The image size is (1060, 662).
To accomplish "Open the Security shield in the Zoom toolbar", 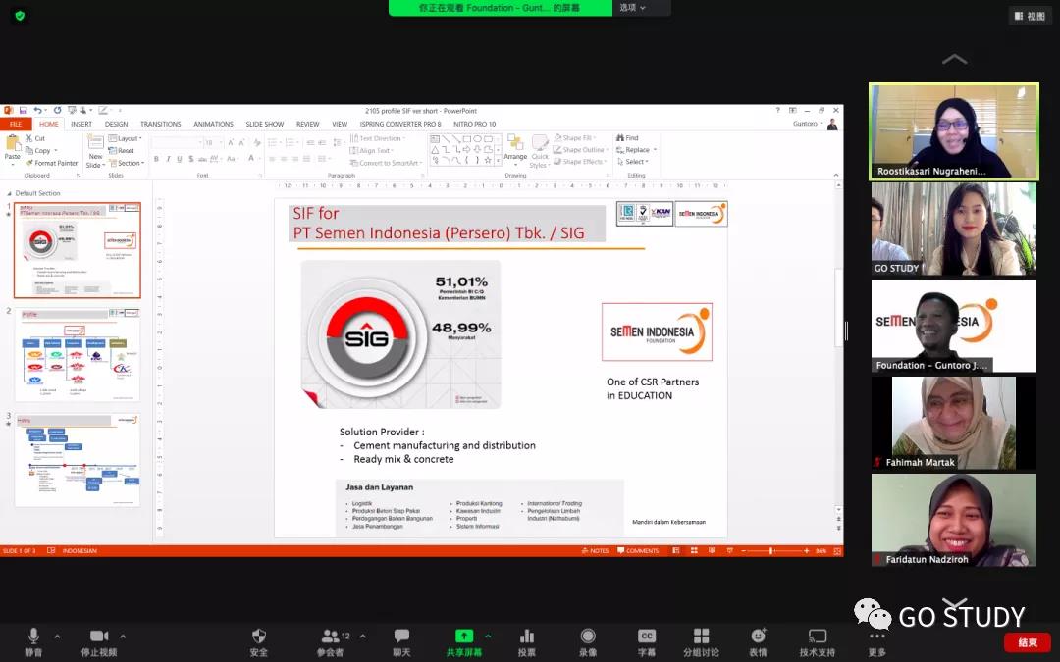I will (x=259, y=641).
